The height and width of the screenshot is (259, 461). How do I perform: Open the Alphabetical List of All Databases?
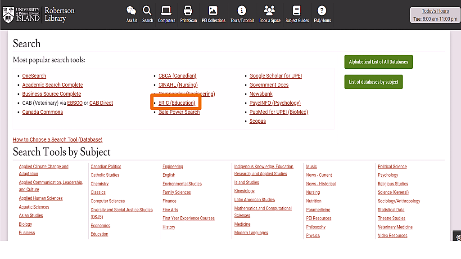(378, 62)
